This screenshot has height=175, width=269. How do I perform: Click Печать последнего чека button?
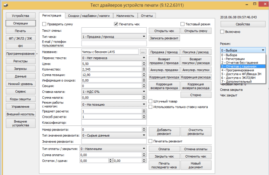[164, 165]
